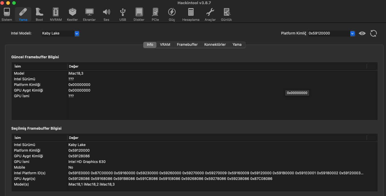This screenshot has width=386, height=196.
Task: Click Değer column header in Seçilmiş Framebuffer table
Action: coord(217,138)
